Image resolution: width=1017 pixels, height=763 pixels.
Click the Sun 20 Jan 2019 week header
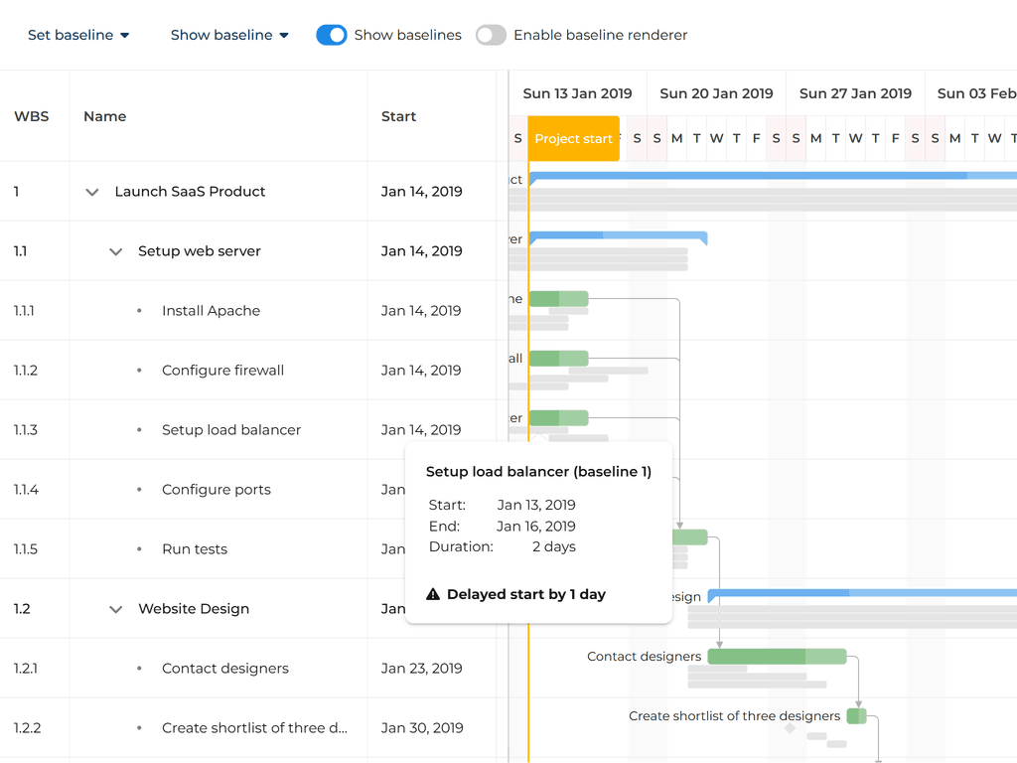pos(716,93)
